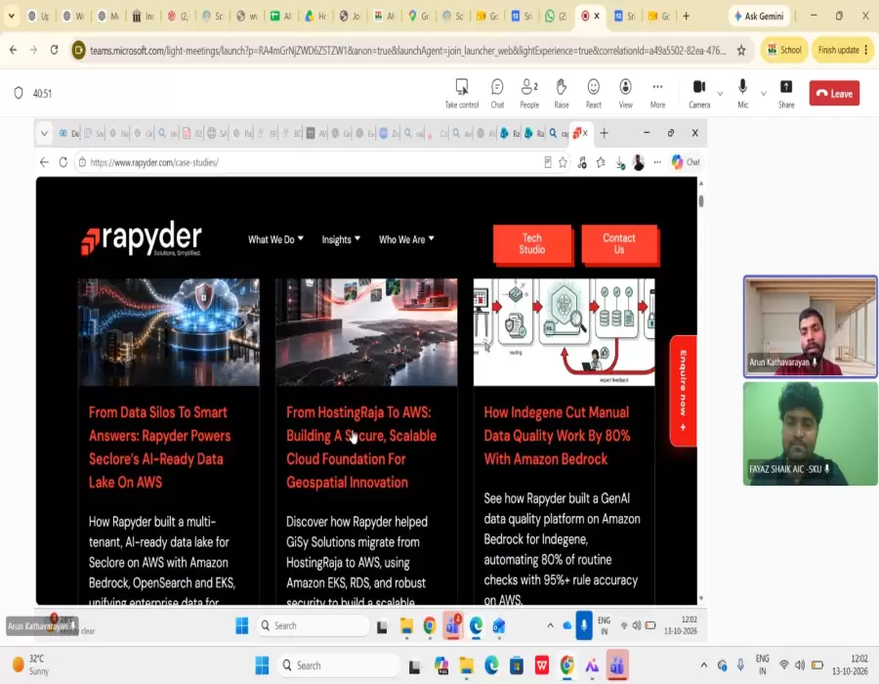Open the HostingRaja To AWS case study
879x684 pixels.
361,447
